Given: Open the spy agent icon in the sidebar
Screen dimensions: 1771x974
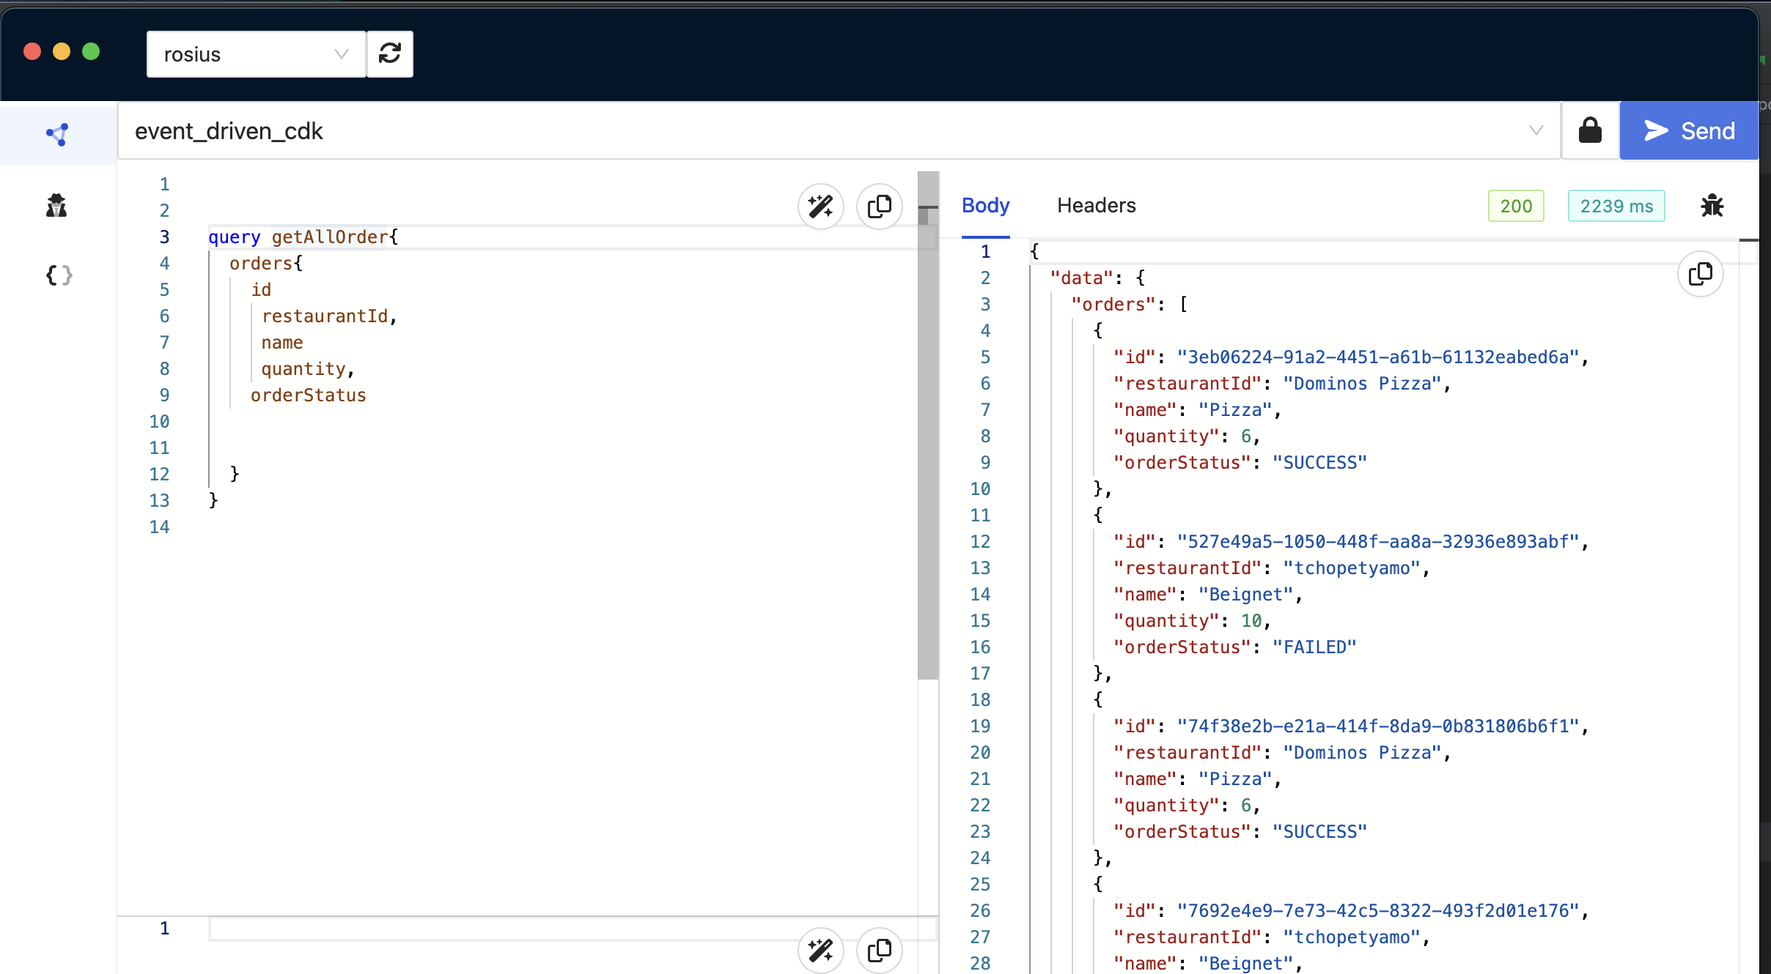Looking at the screenshot, I should [56, 206].
